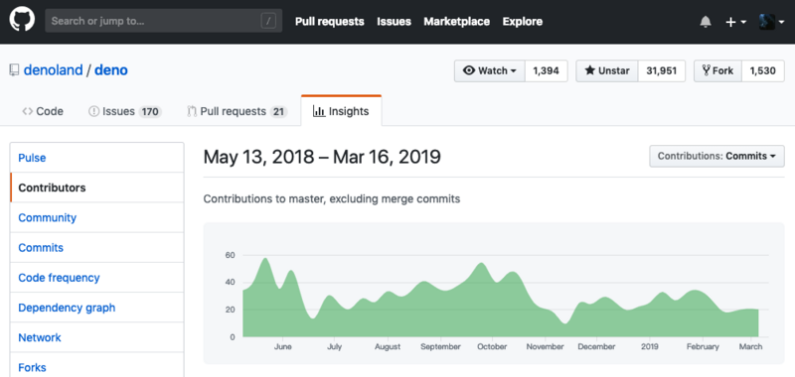Open Commits in the sidebar
This screenshot has height=377, width=795.
tap(96, 248)
